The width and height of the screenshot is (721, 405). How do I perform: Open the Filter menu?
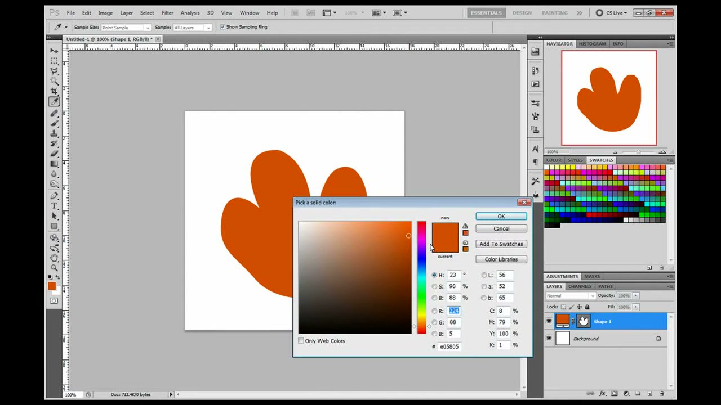[167, 13]
